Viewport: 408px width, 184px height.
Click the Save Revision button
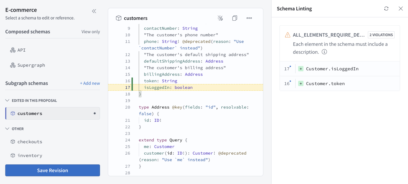pos(52,170)
